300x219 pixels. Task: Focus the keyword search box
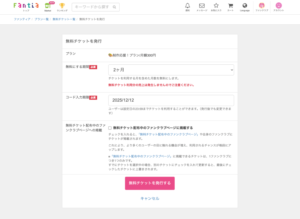point(92,7)
